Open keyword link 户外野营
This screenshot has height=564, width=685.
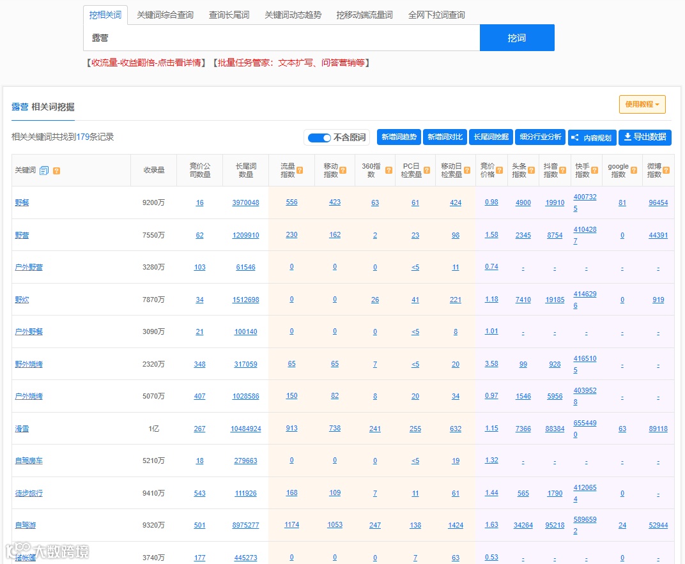(x=29, y=267)
